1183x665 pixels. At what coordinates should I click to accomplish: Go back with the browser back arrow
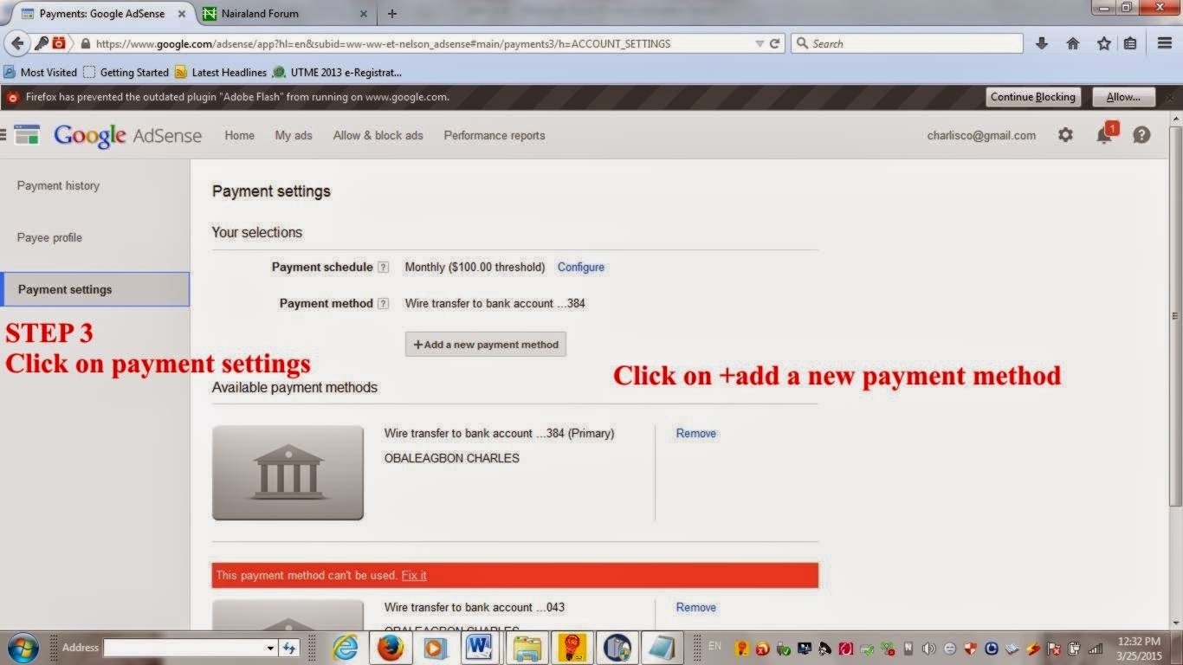pyautogui.click(x=17, y=43)
